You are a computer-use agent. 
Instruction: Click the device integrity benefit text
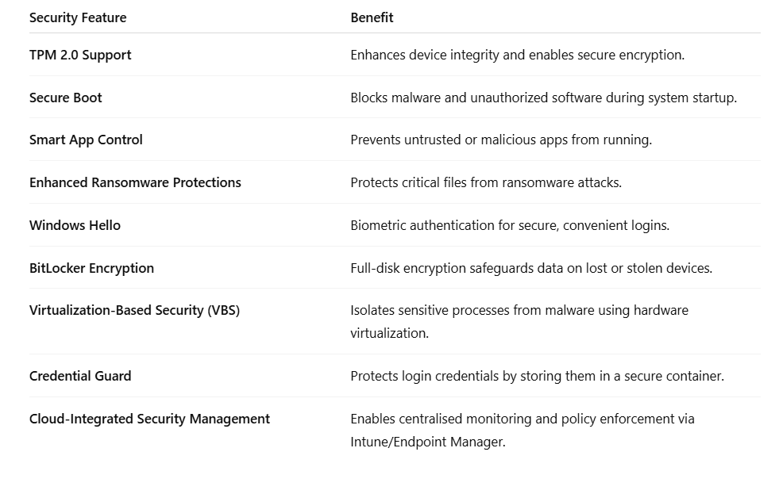[x=517, y=55]
